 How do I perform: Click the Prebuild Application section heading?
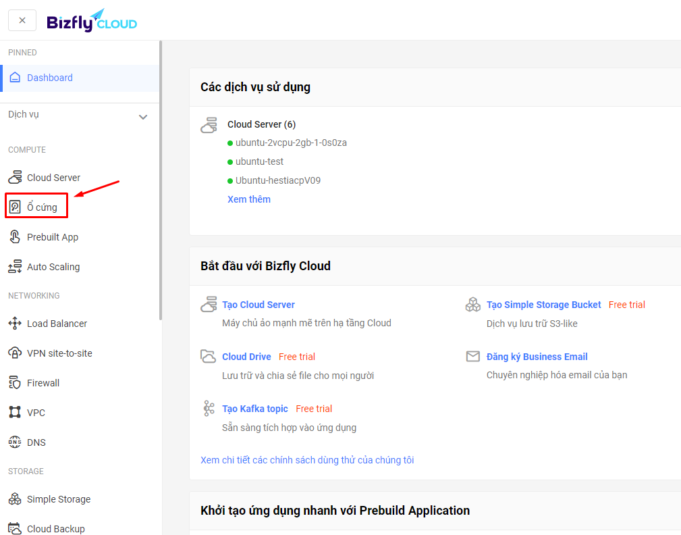[x=335, y=510]
